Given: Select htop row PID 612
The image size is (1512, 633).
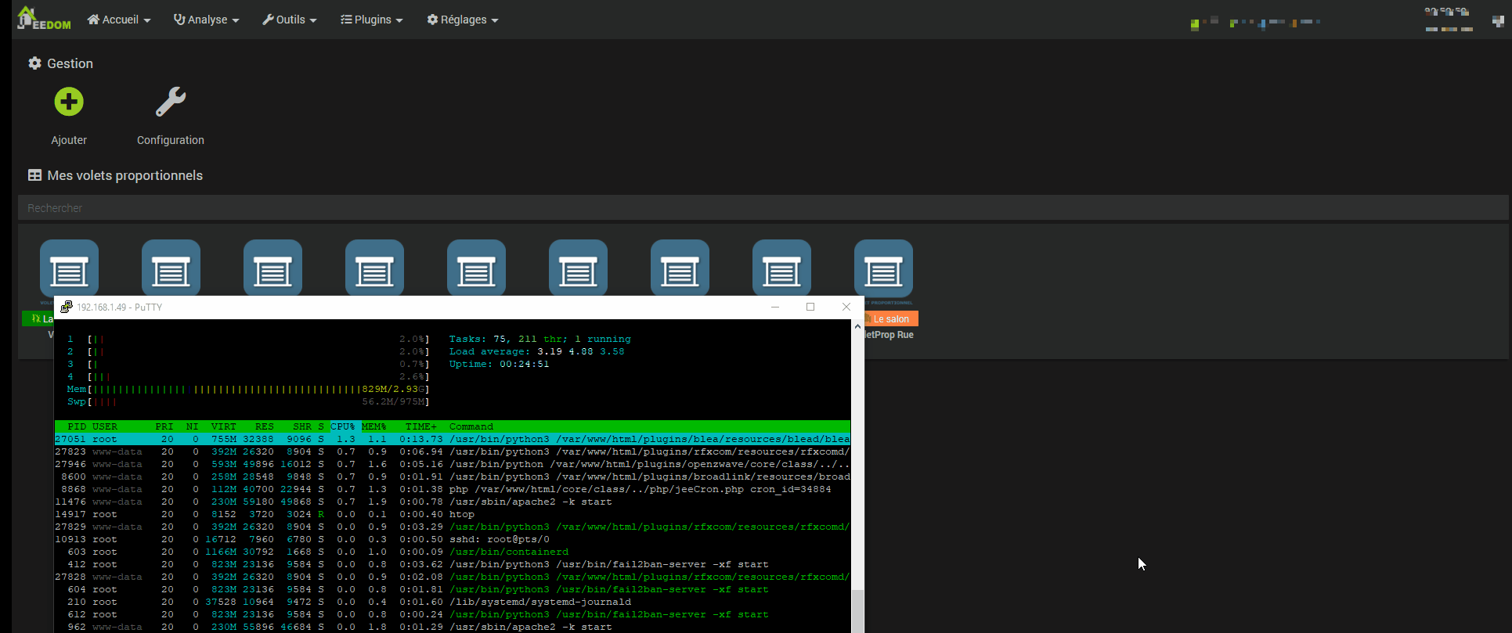Looking at the screenshot, I should click(453, 614).
